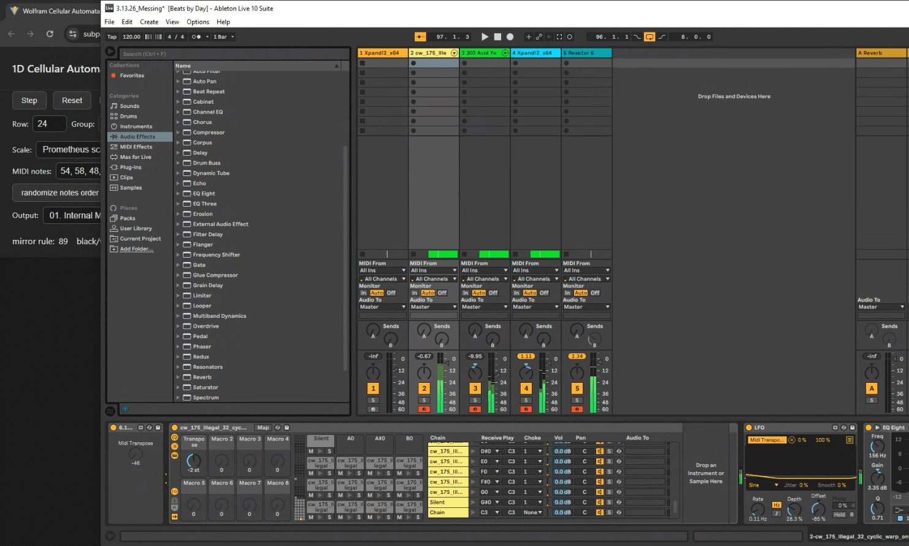This screenshot has height=546, width=909.
Task: Toggle track 4 activator button
Action: pos(526,388)
